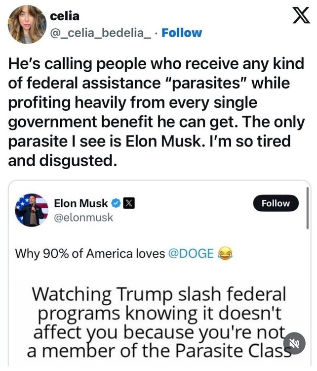Open Elon Musk's flag profile avatar
This screenshot has height=371, width=317.
(x=32, y=210)
